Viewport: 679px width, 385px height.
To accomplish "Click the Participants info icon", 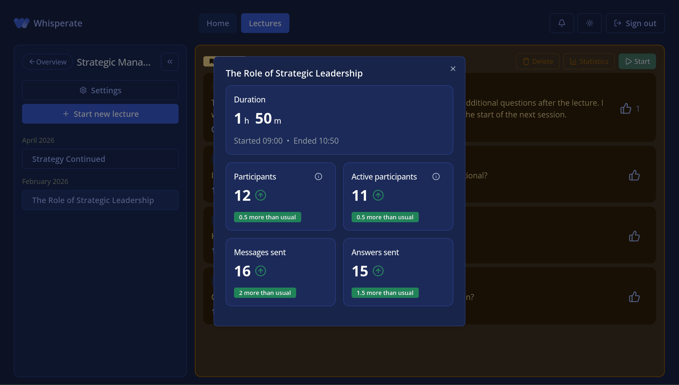I will (x=318, y=177).
